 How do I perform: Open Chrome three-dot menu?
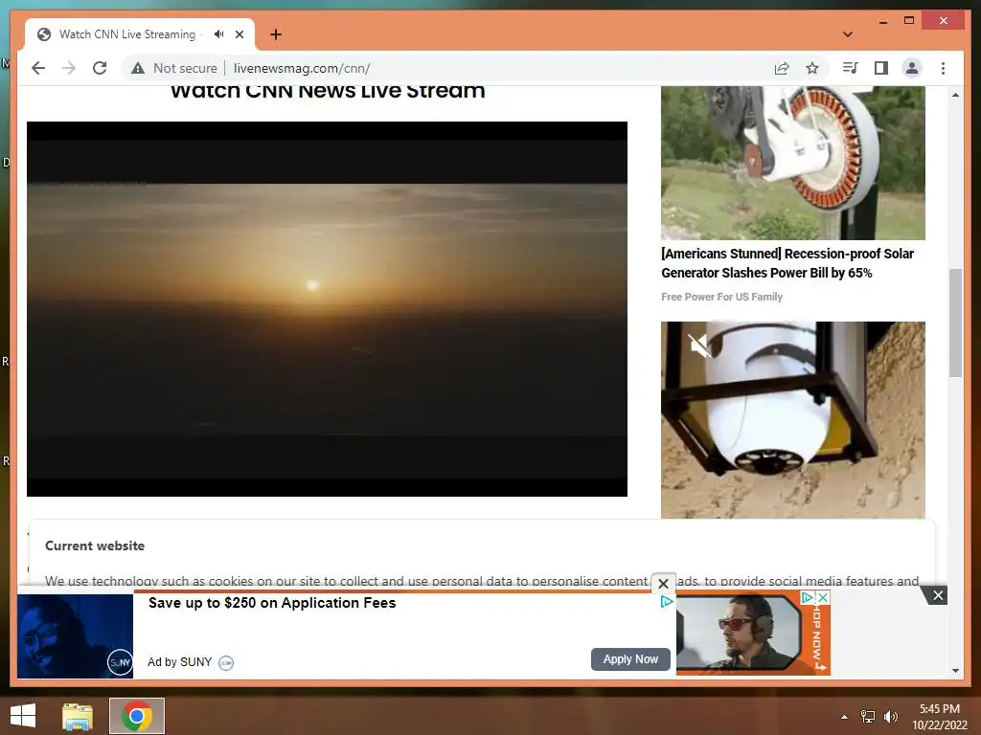pos(943,68)
